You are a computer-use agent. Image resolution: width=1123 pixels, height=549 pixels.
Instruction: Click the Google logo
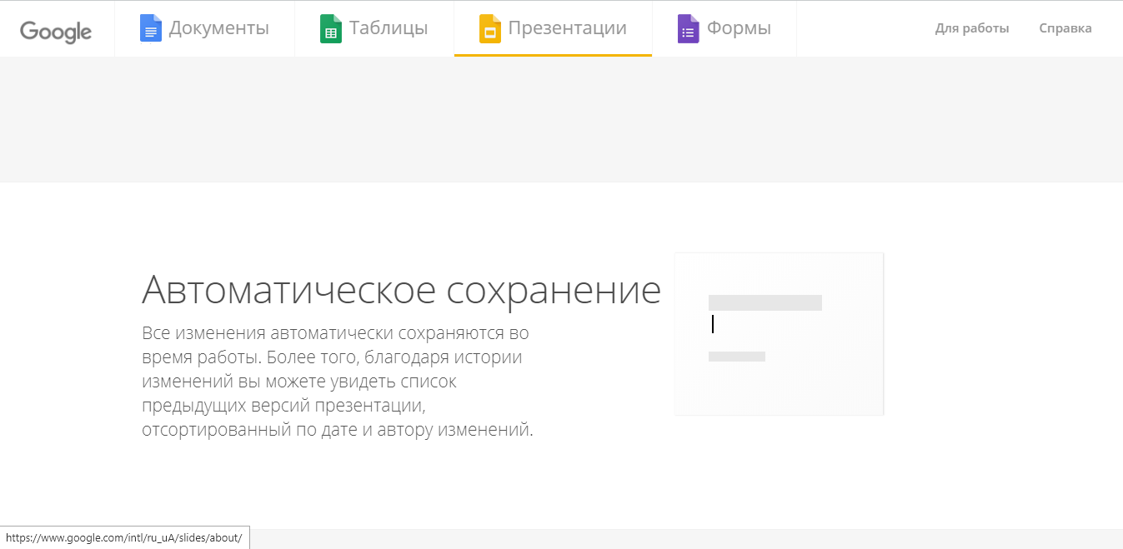[x=55, y=32]
